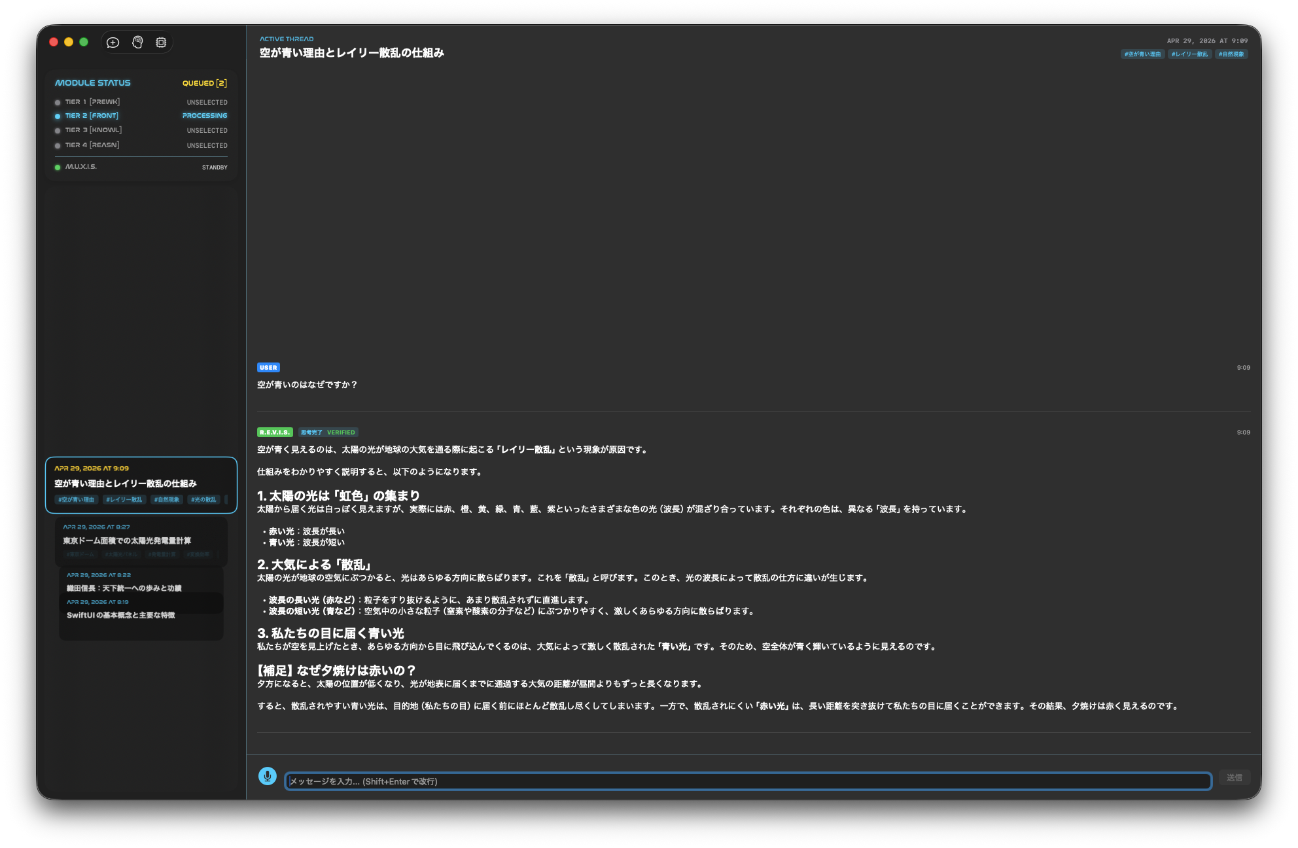1298x848 pixels.
Task: Open the brain-head reasoning icon
Action: coord(137,43)
